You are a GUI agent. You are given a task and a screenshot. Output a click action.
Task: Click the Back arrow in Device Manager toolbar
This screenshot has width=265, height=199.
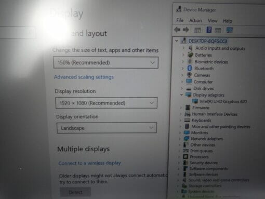tap(177, 30)
